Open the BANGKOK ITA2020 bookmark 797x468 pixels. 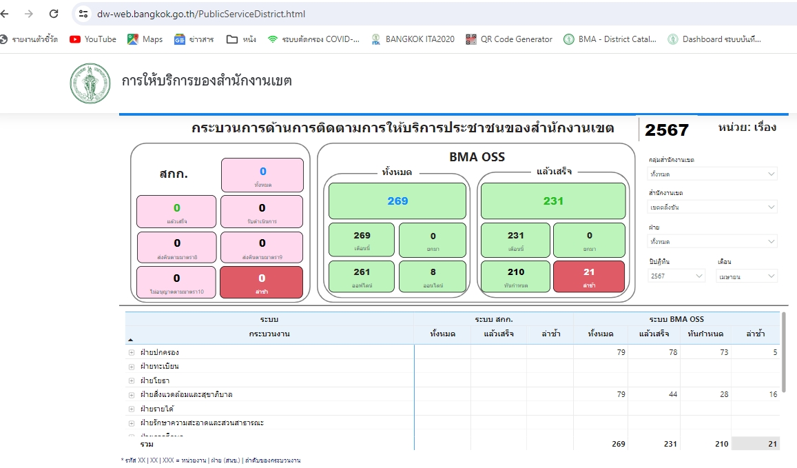(413, 39)
